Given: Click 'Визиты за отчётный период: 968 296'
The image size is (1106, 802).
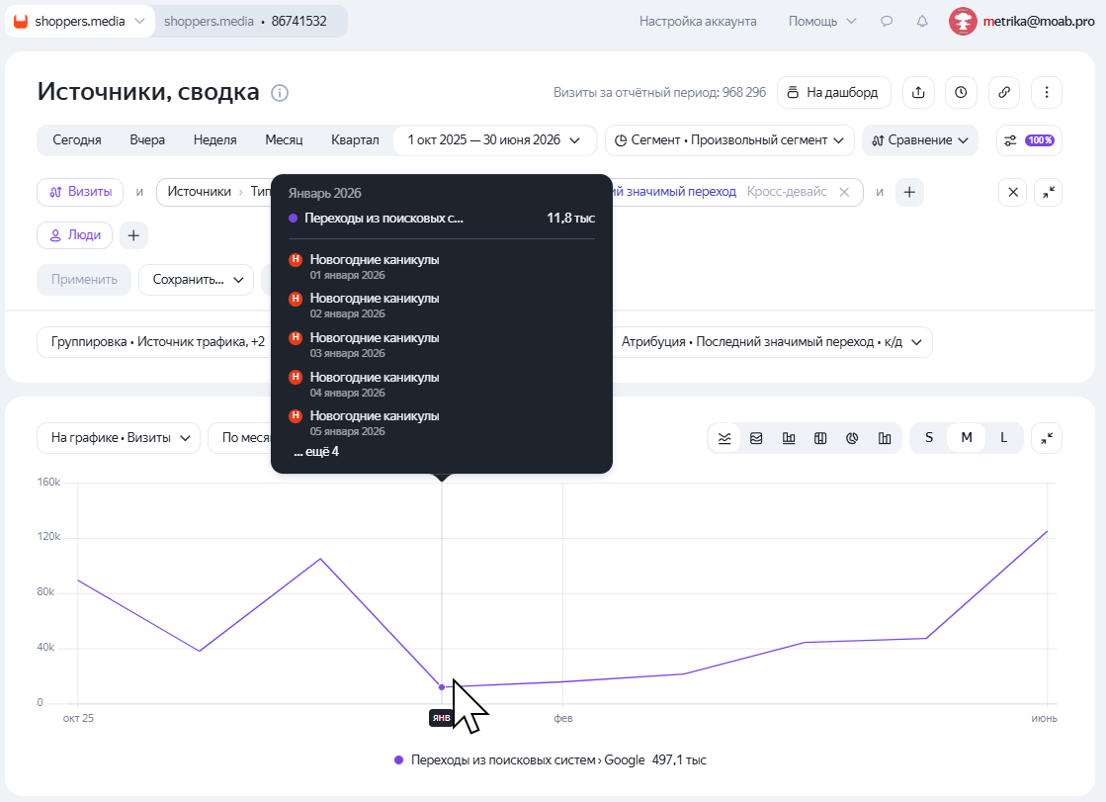Looking at the screenshot, I should [x=659, y=93].
